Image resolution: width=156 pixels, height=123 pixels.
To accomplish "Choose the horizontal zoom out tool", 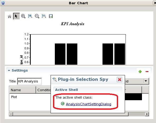I will (44, 16).
